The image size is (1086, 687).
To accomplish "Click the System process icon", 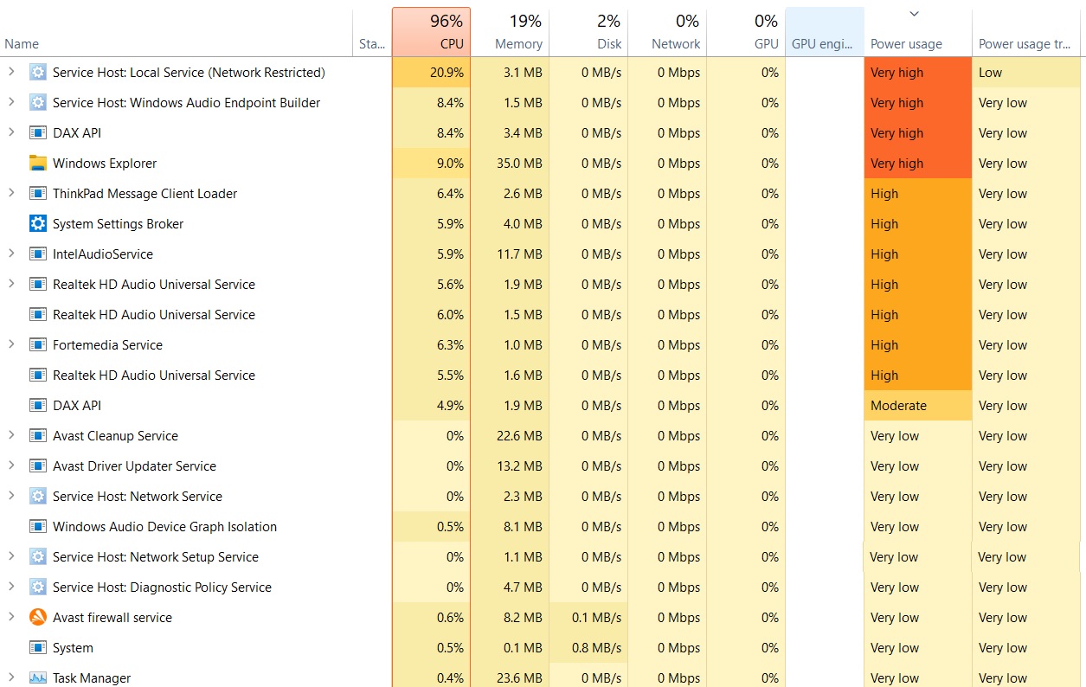I will tap(37, 648).
